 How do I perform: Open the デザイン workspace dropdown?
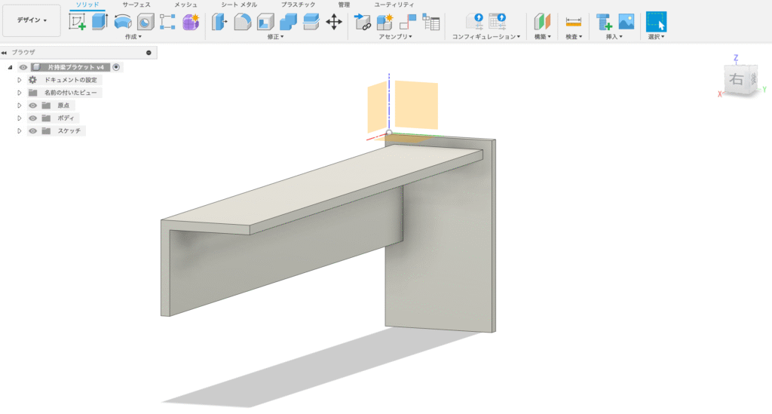32,20
